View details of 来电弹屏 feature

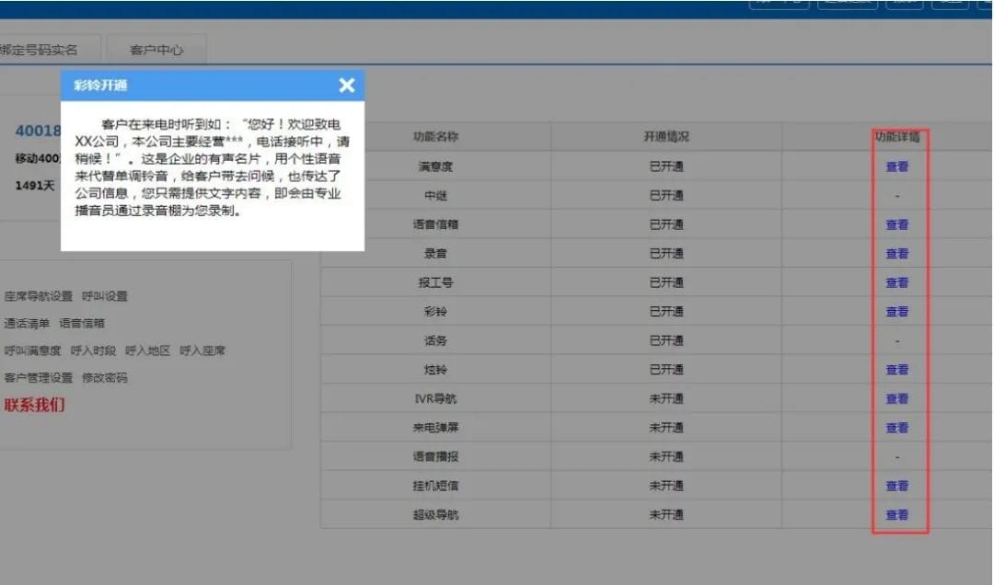[x=896, y=428]
